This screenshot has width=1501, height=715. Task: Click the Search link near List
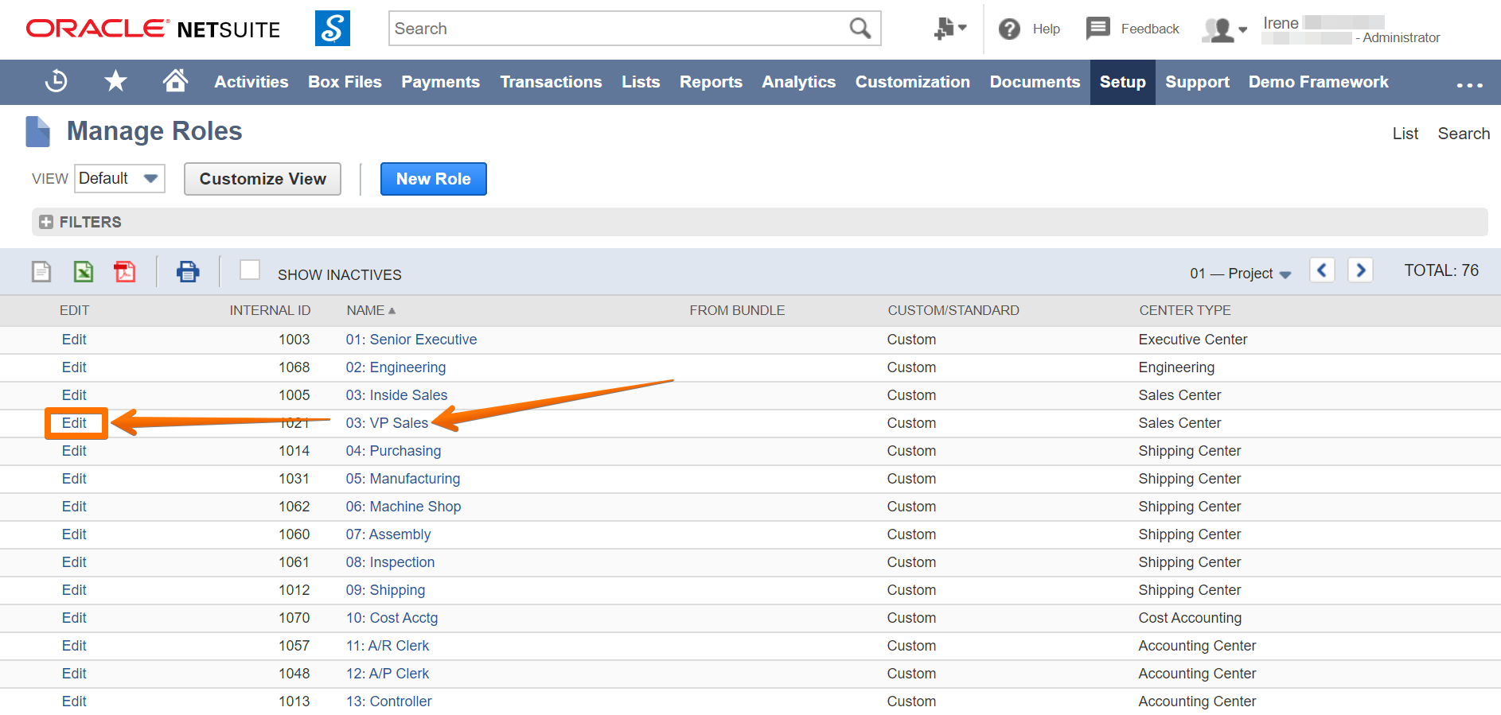pyautogui.click(x=1464, y=134)
